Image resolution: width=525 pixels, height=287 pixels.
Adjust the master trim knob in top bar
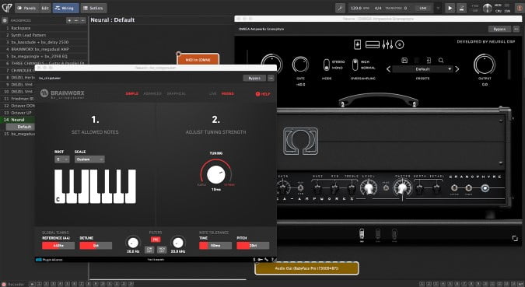pyautogui.click(x=487, y=8)
